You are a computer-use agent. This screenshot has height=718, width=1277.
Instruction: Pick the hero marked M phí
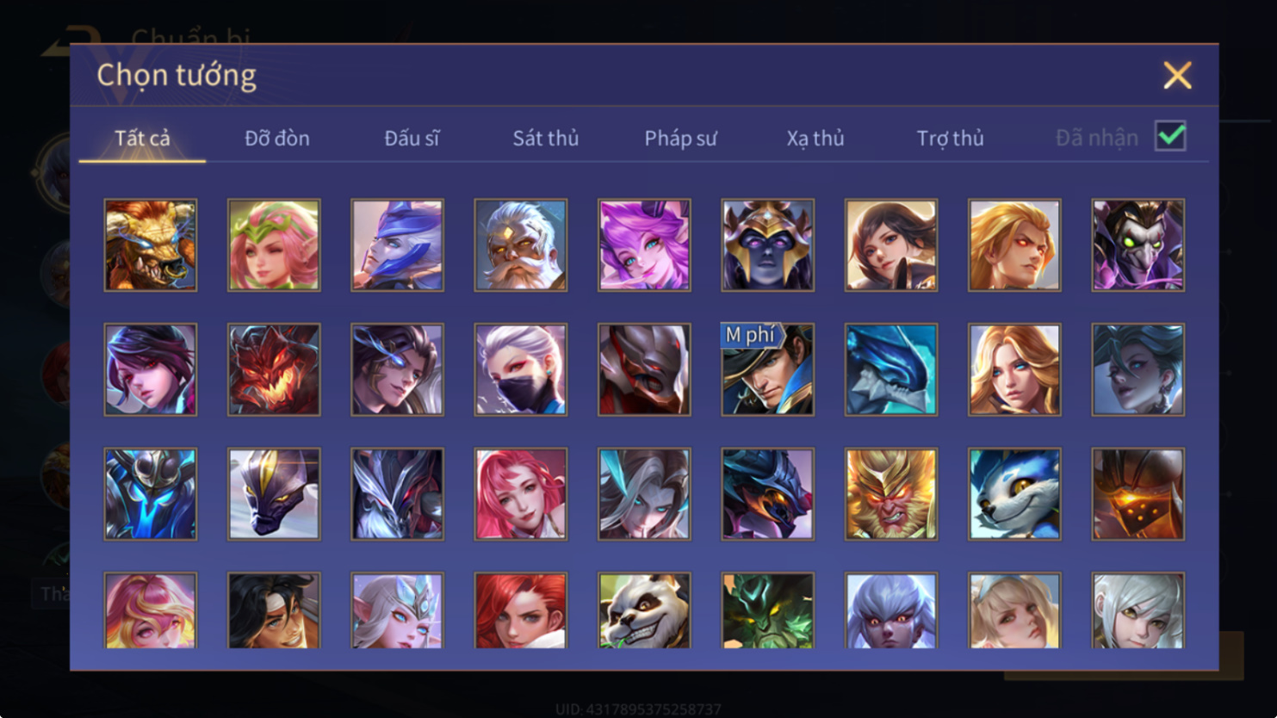point(767,369)
